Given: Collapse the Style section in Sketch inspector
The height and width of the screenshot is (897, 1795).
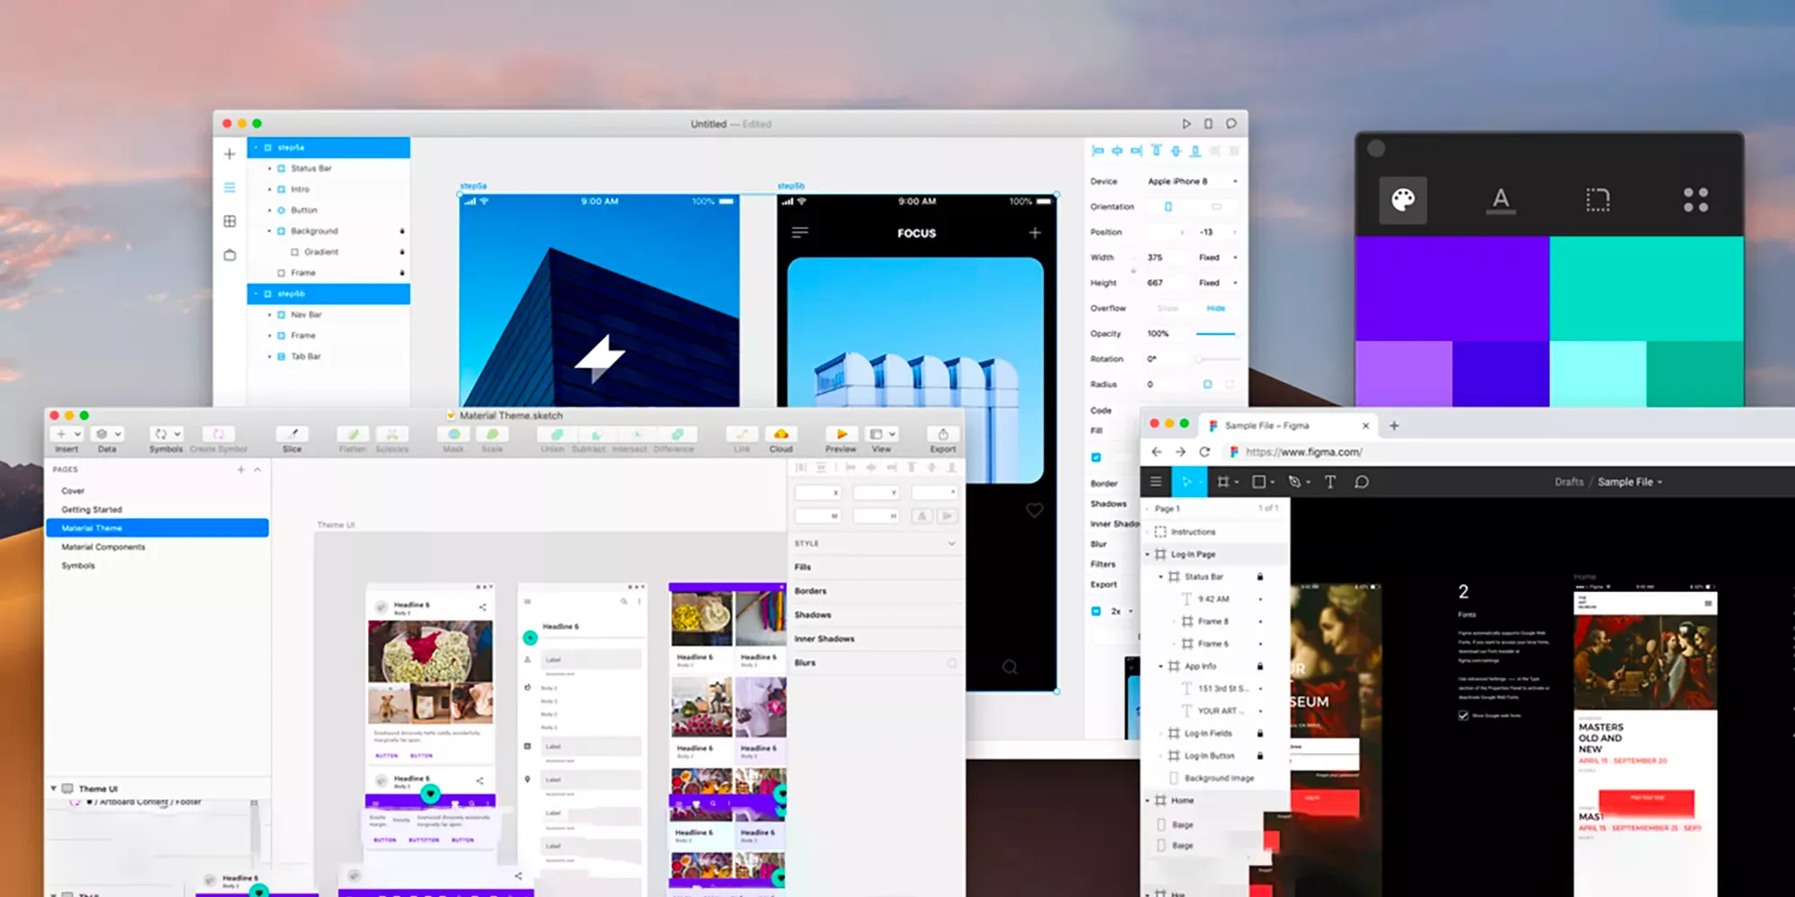Looking at the screenshot, I should point(951,544).
